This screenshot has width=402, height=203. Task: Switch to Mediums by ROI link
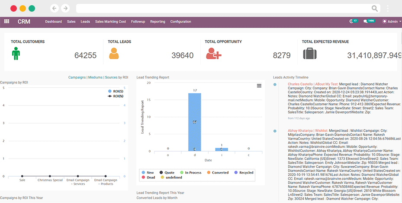pyautogui.click(x=95, y=77)
